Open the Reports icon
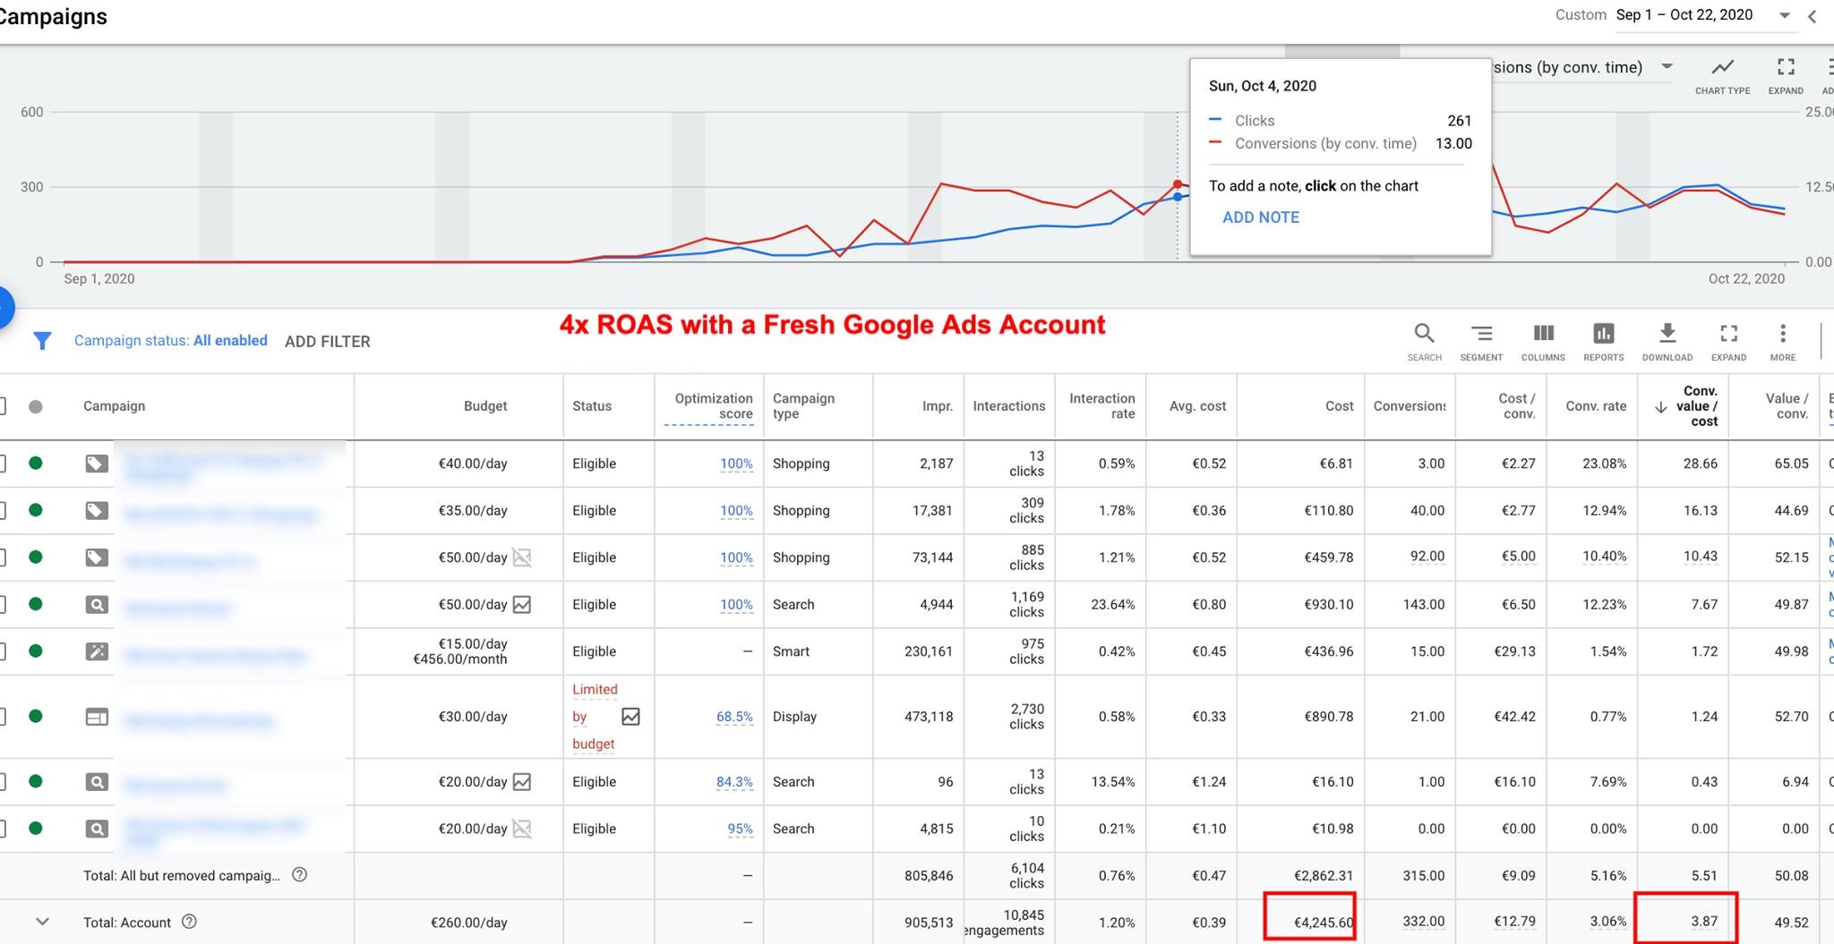 [x=1603, y=341]
